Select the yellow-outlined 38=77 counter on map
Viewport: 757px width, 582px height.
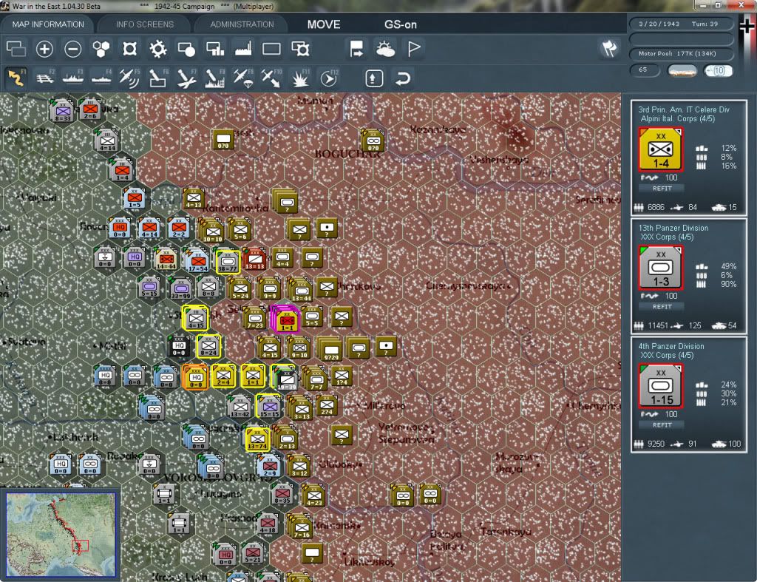tap(228, 261)
